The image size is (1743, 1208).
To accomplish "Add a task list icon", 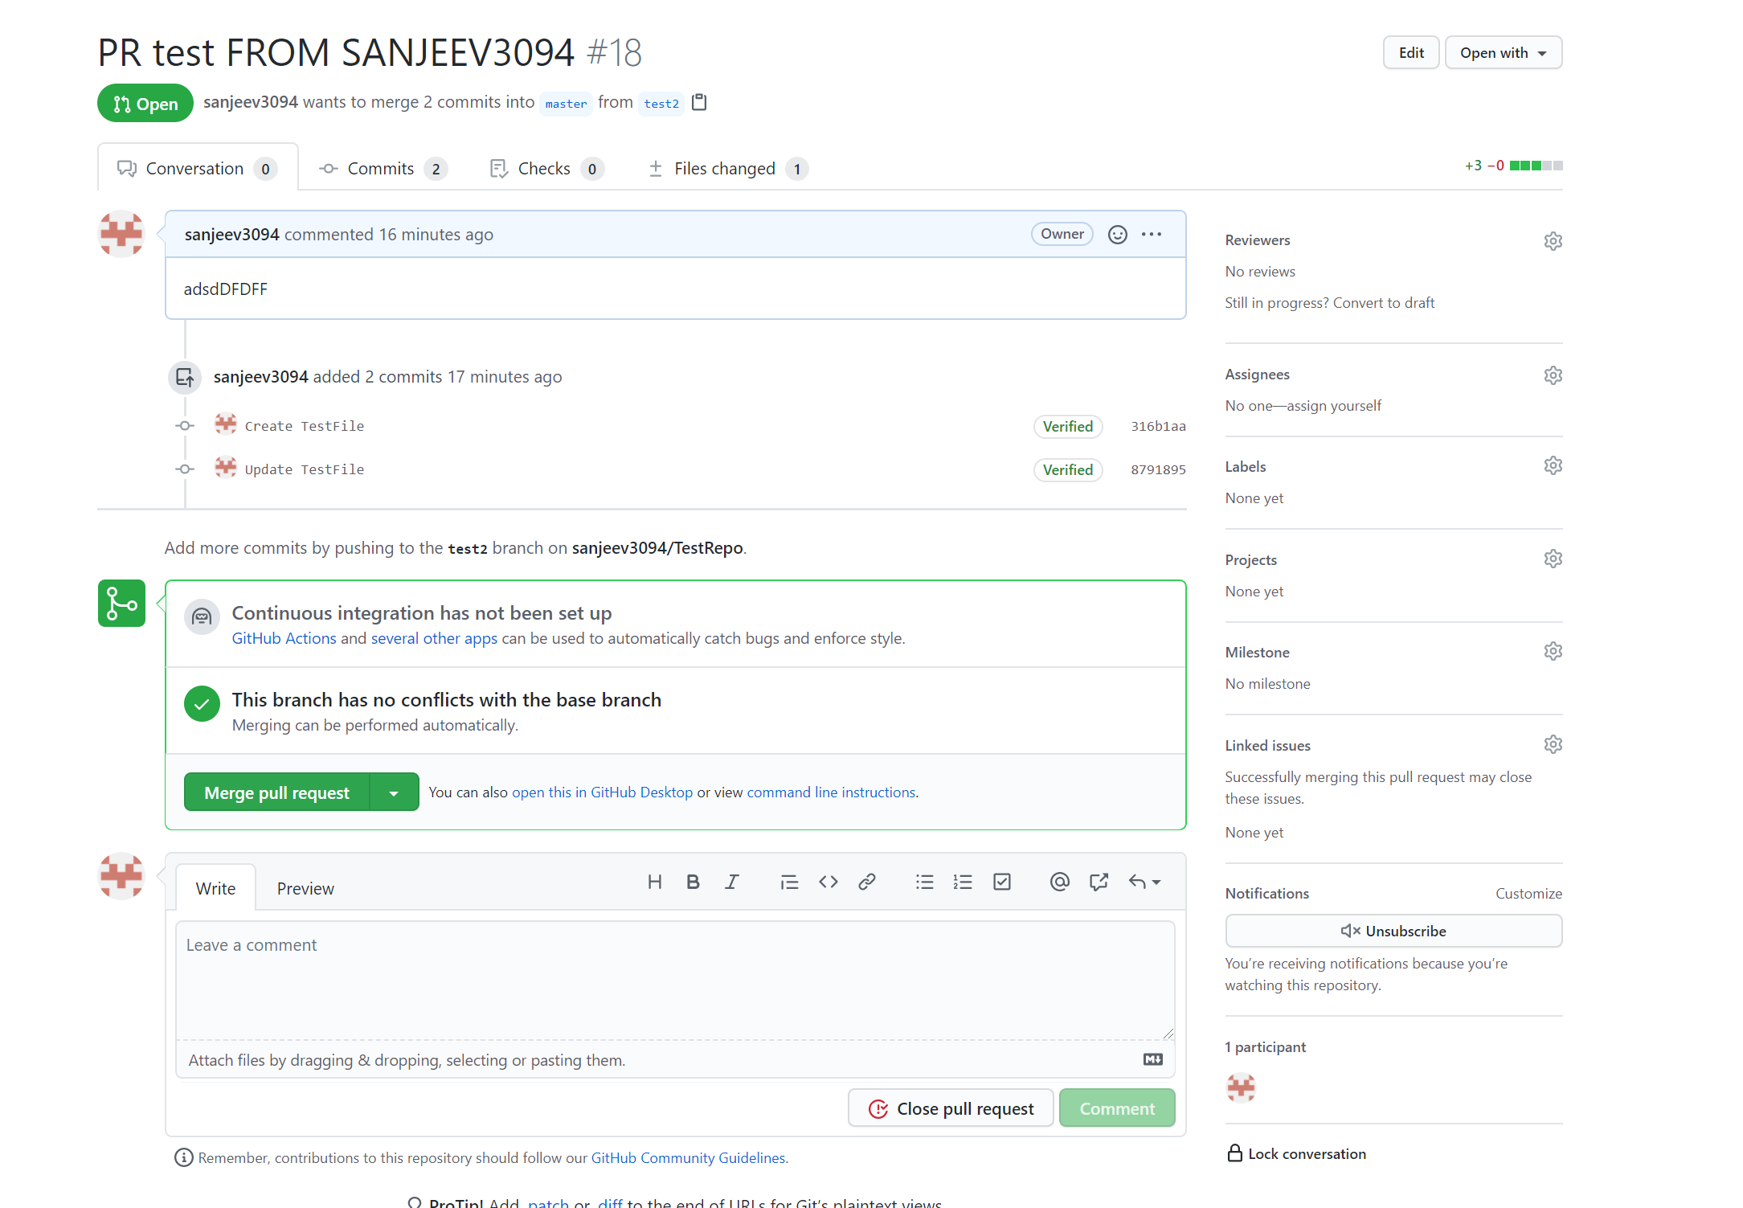I will tap(1001, 882).
